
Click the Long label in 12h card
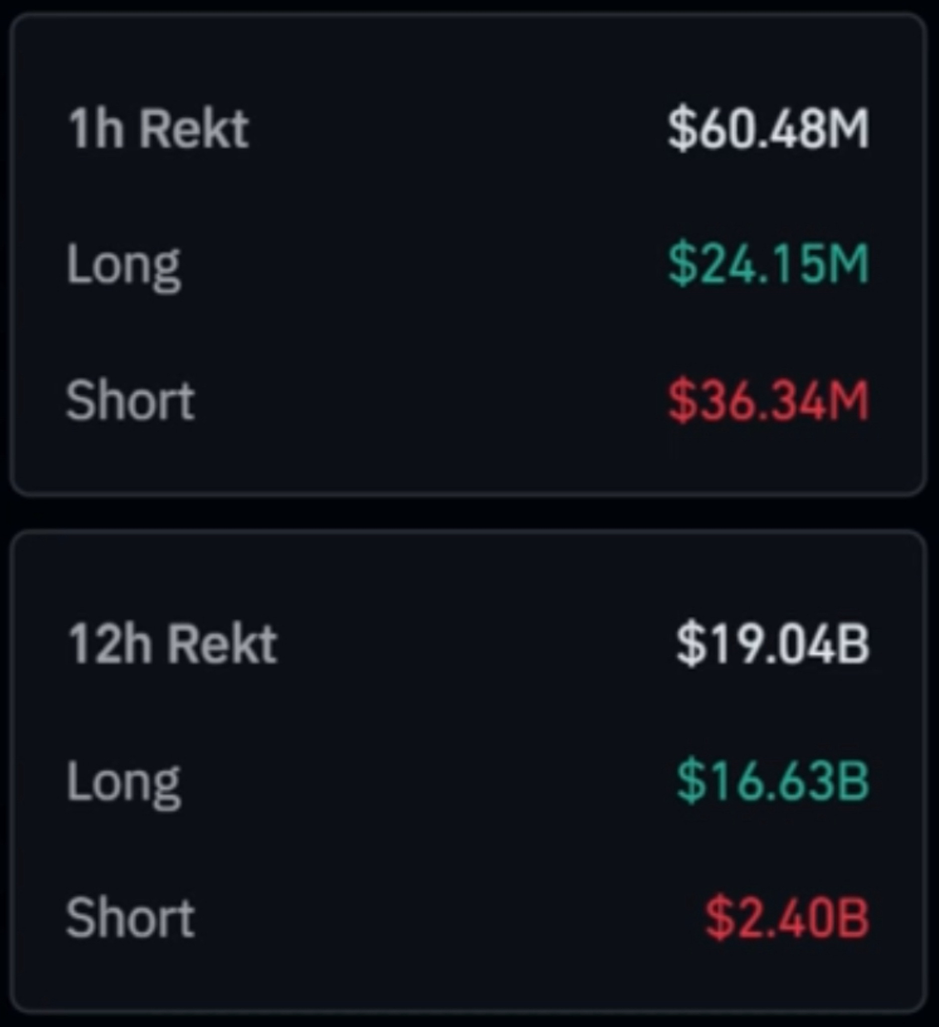123,782
